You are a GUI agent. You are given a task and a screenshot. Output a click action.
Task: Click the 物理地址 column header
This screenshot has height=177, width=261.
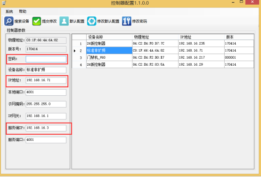155,37
